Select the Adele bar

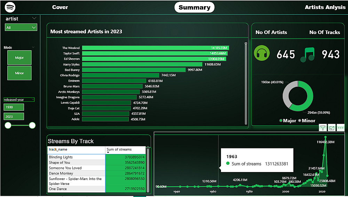point(105,119)
